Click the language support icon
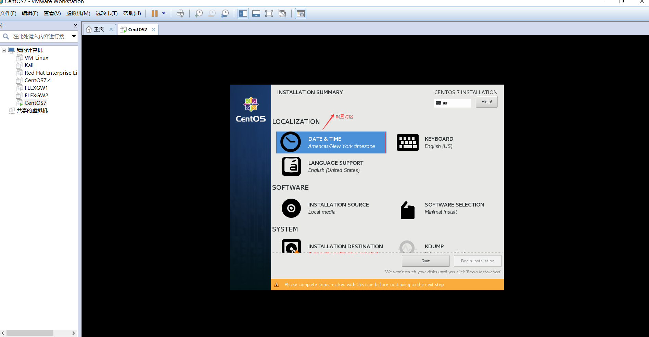This screenshot has height=337, width=649. point(291,166)
